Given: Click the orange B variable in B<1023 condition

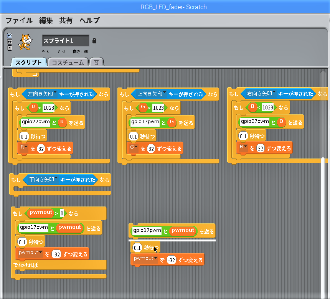Looking at the screenshot, I should click(252, 107).
